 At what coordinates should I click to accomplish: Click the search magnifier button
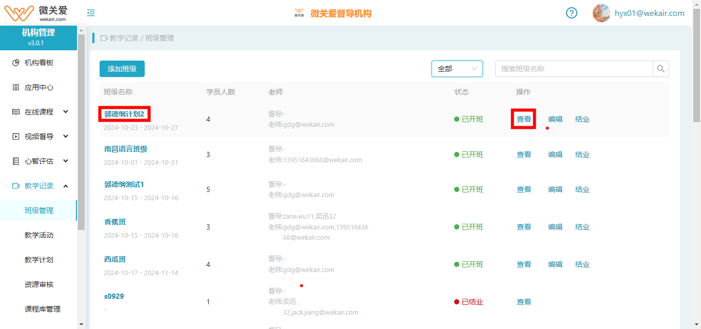point(661,69)
